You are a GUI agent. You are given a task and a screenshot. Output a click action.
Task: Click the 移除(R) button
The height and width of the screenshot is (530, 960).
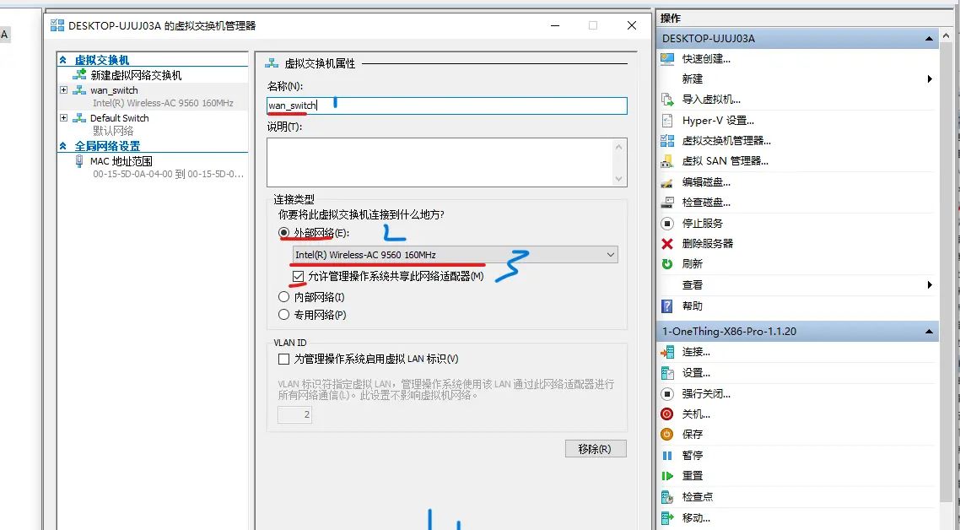click(x=596, y=448)
